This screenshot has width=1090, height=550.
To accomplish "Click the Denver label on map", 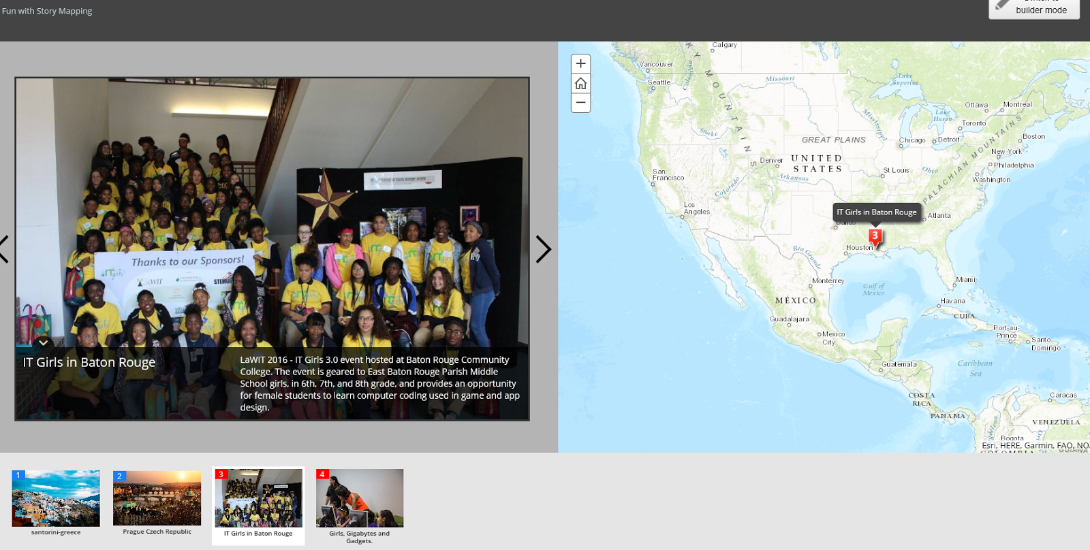I will [x=771, y=161].
